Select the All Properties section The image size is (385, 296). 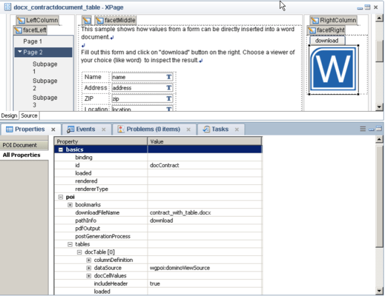24,155
